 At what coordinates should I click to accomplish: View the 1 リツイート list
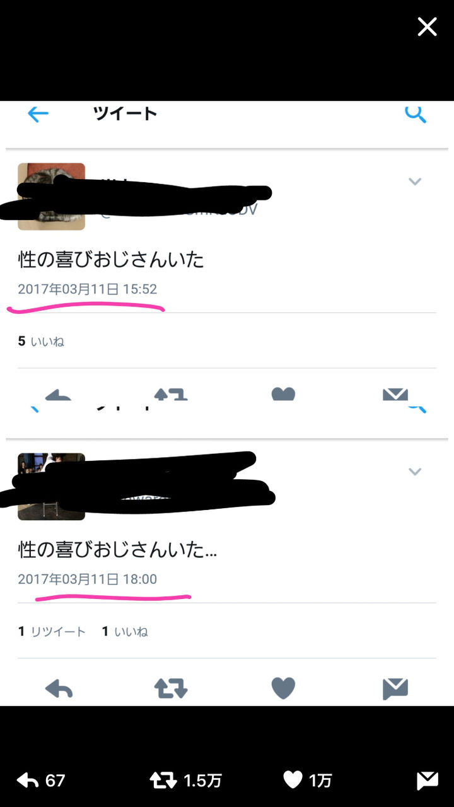point(52,632)
